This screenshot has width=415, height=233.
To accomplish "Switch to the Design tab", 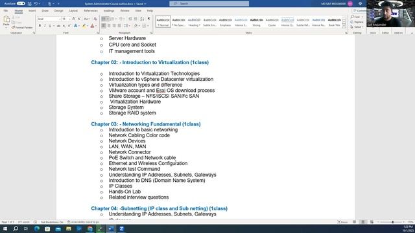I will (x=59, y=10).
